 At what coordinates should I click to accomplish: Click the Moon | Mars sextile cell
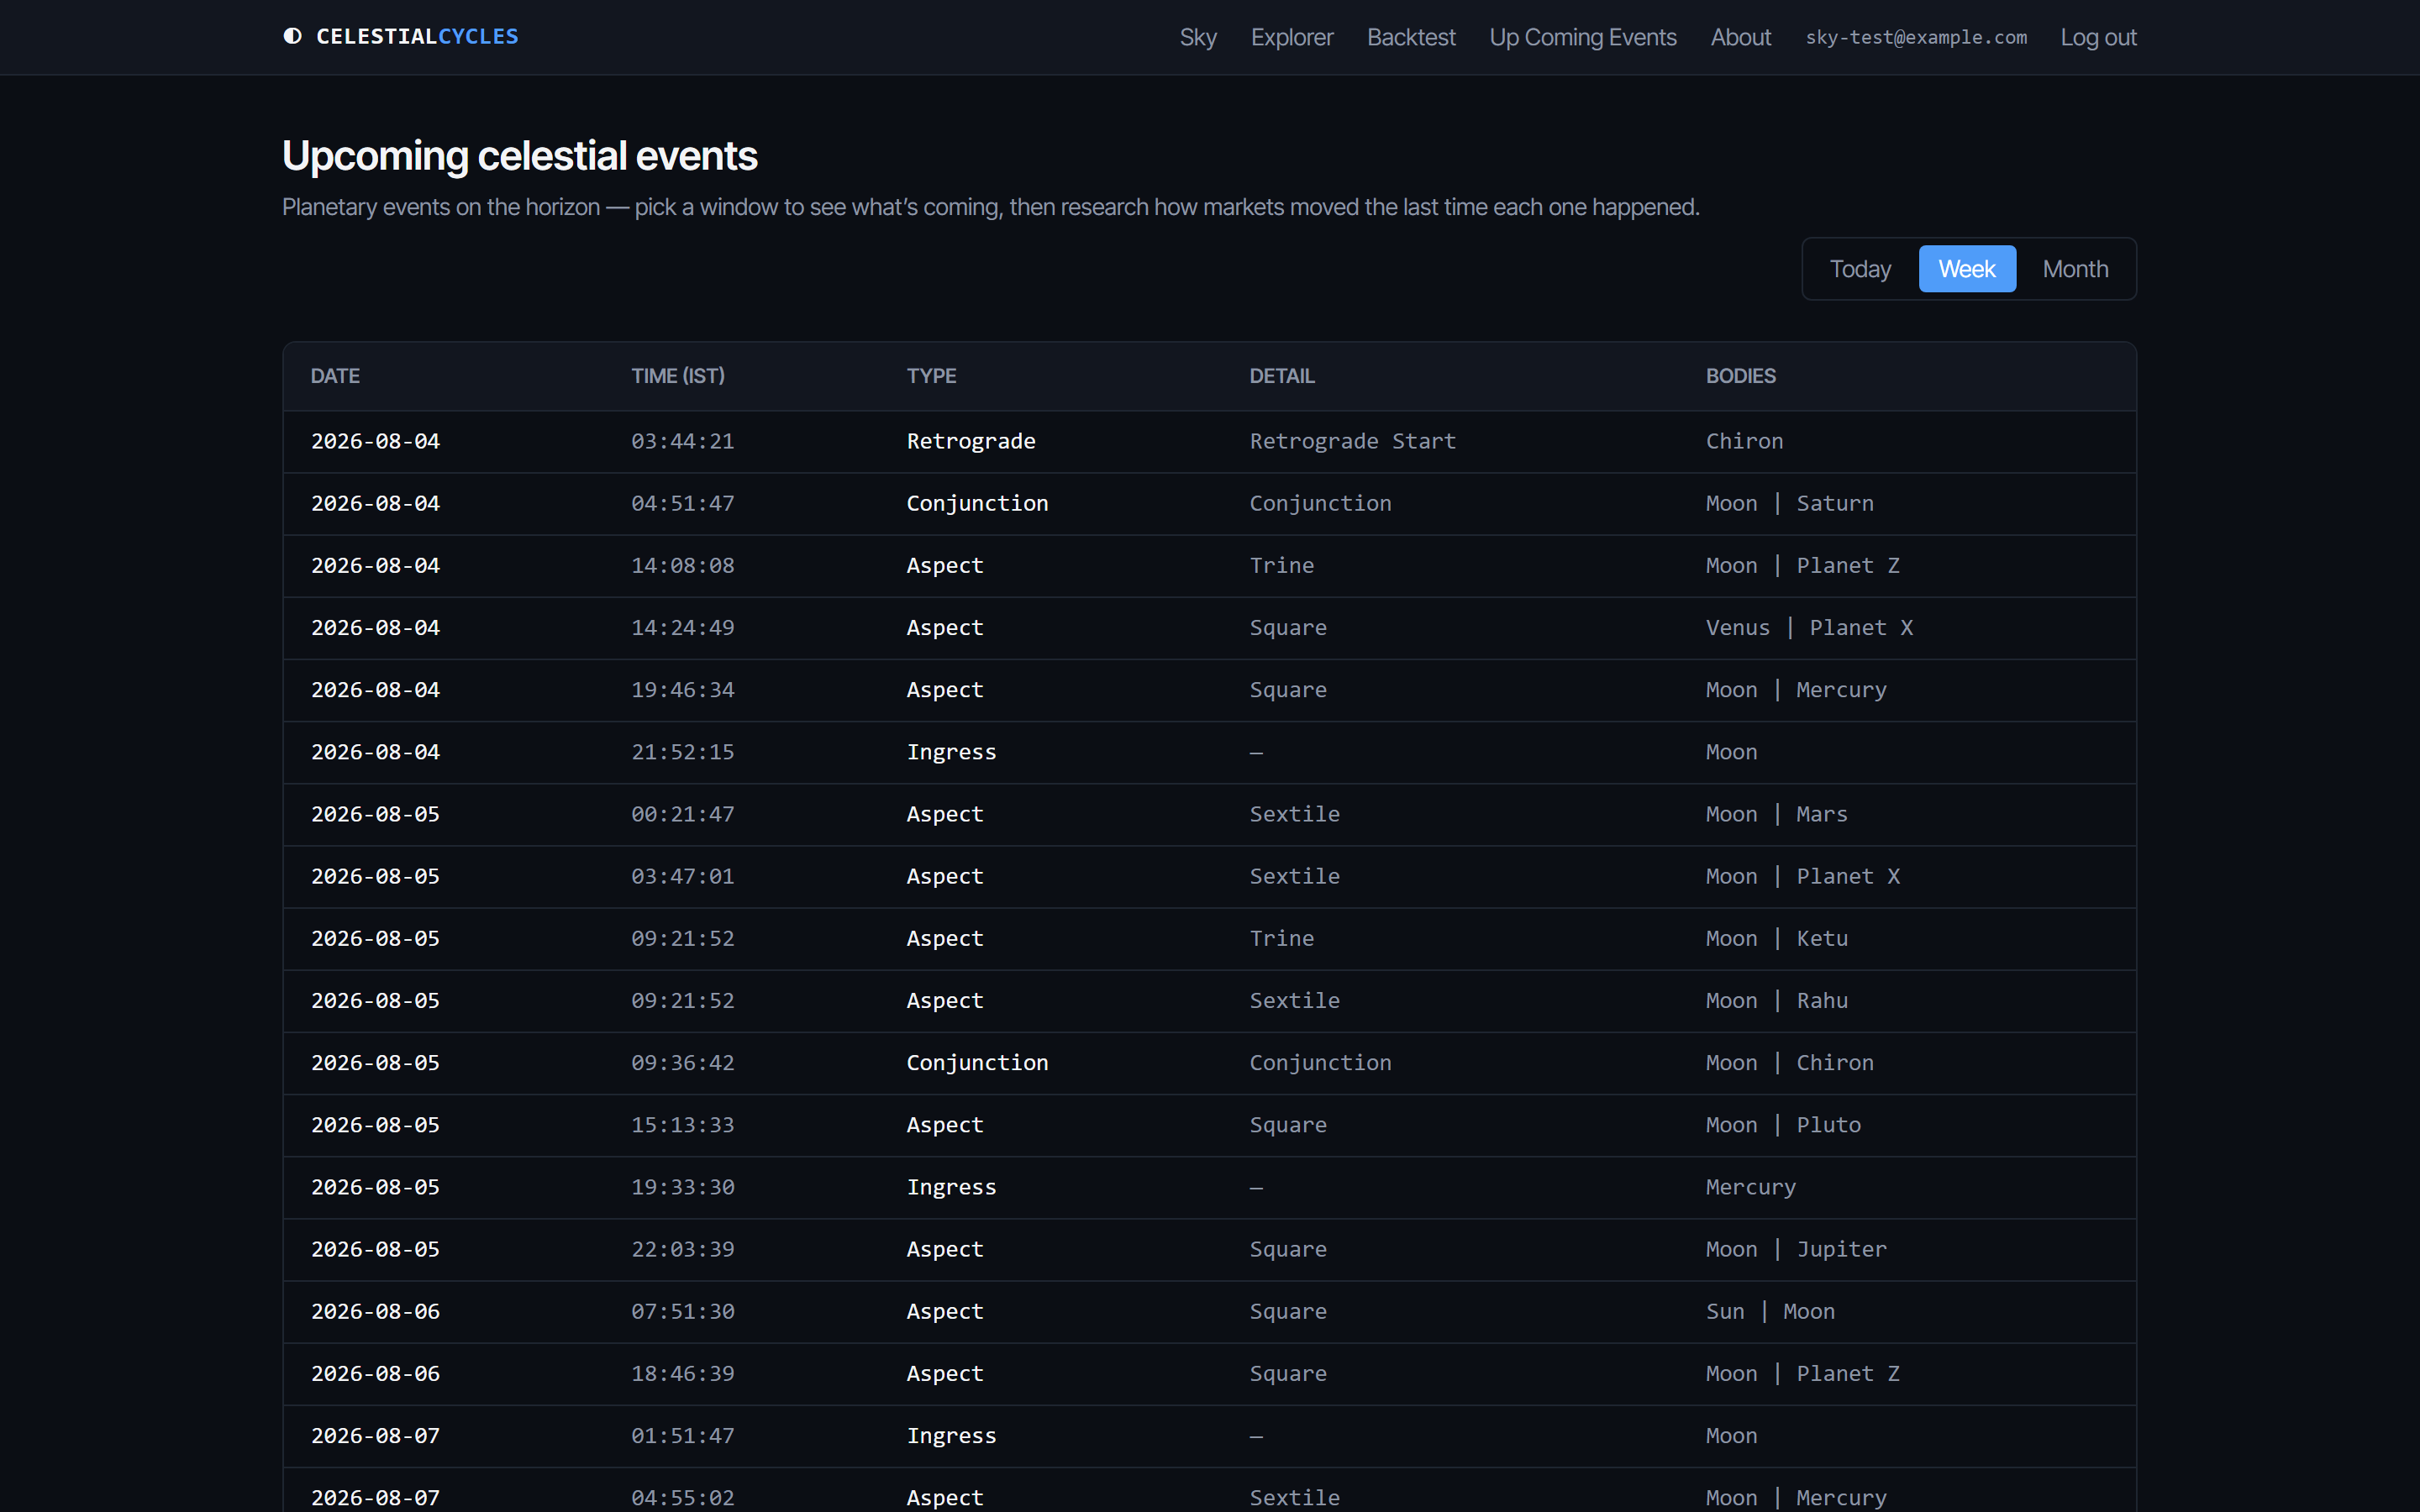tap(1776, 814)
